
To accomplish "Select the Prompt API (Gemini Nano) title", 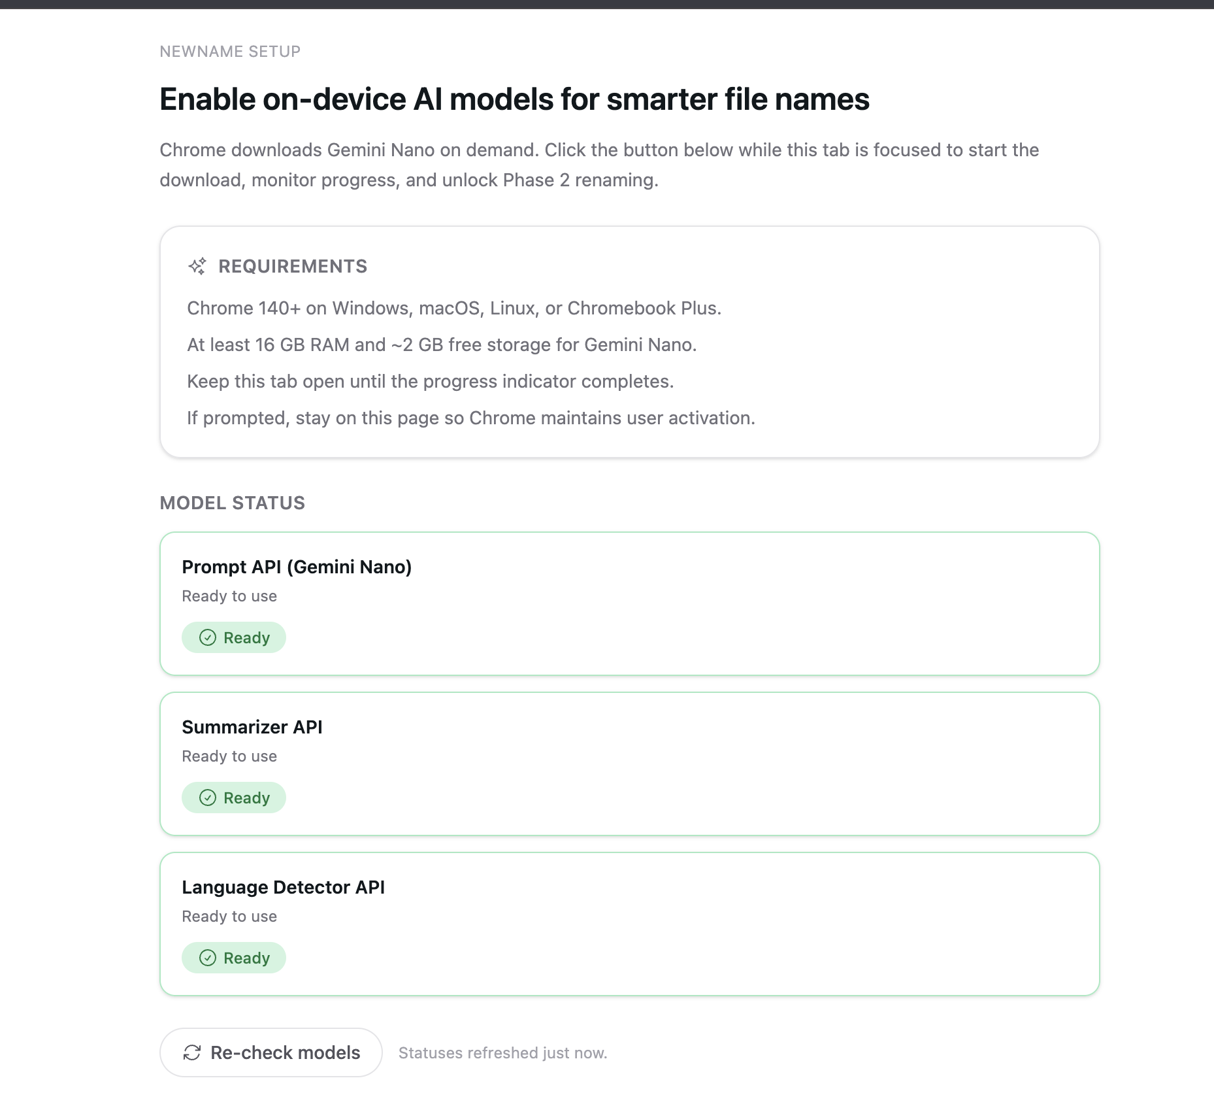I will pos(297,567).
